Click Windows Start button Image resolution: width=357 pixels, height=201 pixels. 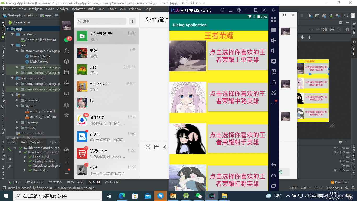[x=6, y=196]
